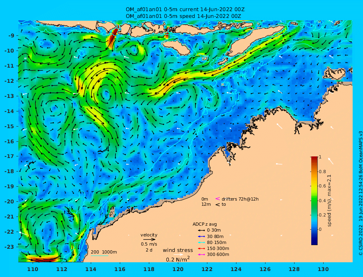The height and width of the screenshot is (277, 363).
Task: Click the dark blue bottom of color bar
Action: point(314,243)
